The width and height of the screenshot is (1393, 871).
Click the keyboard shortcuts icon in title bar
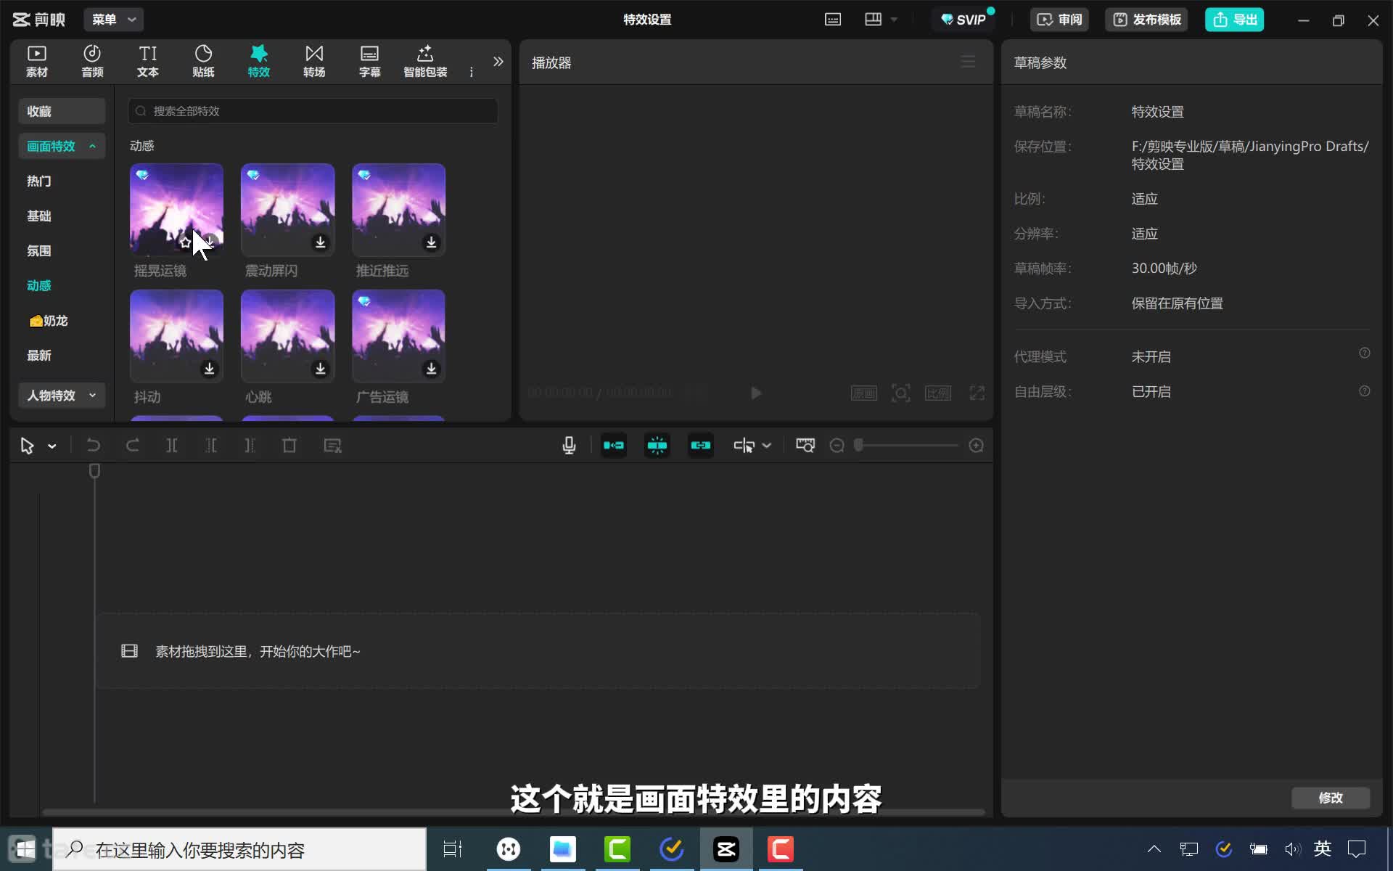point(833,20)
